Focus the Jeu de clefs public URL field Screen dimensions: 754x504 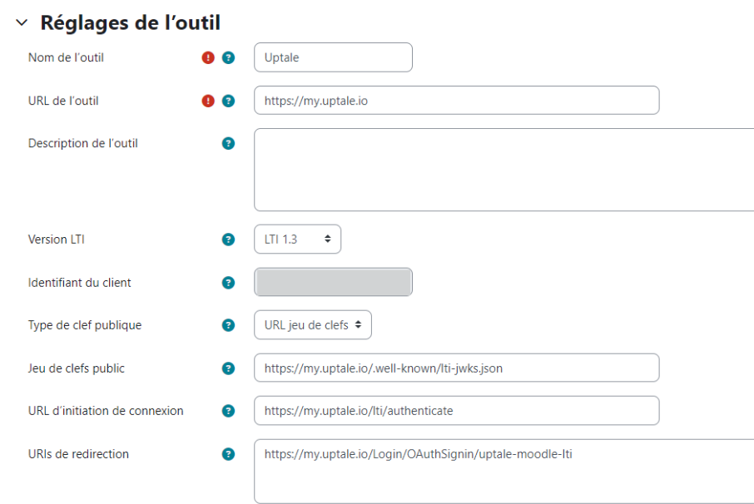tap(456, 368)
